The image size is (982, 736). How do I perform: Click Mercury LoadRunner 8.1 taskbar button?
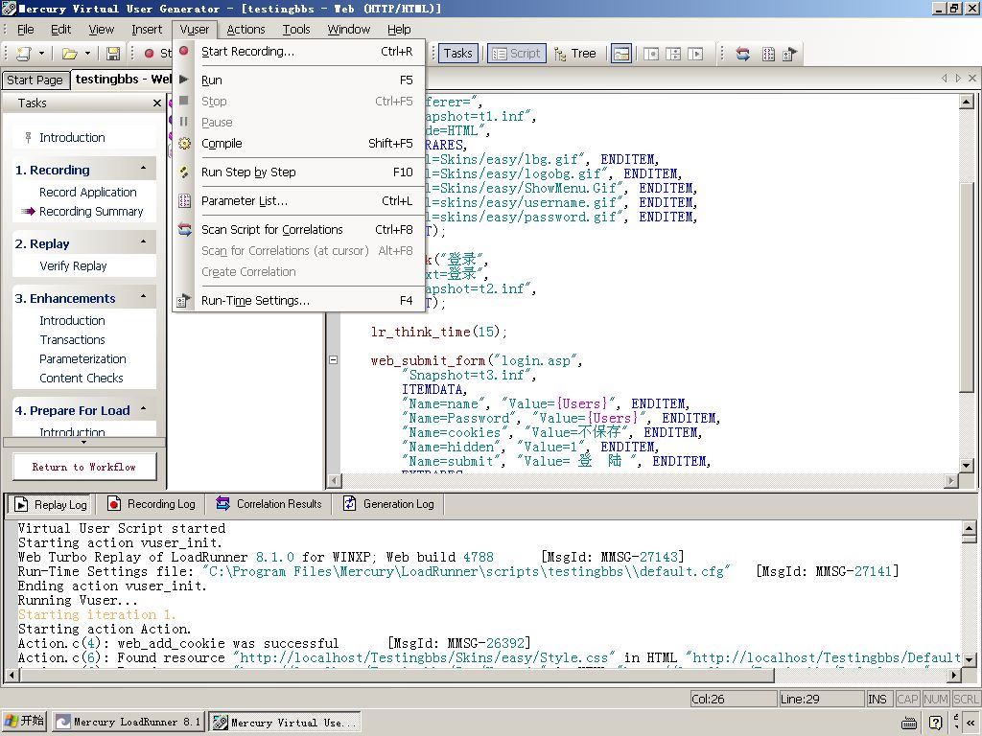(128, 723)
